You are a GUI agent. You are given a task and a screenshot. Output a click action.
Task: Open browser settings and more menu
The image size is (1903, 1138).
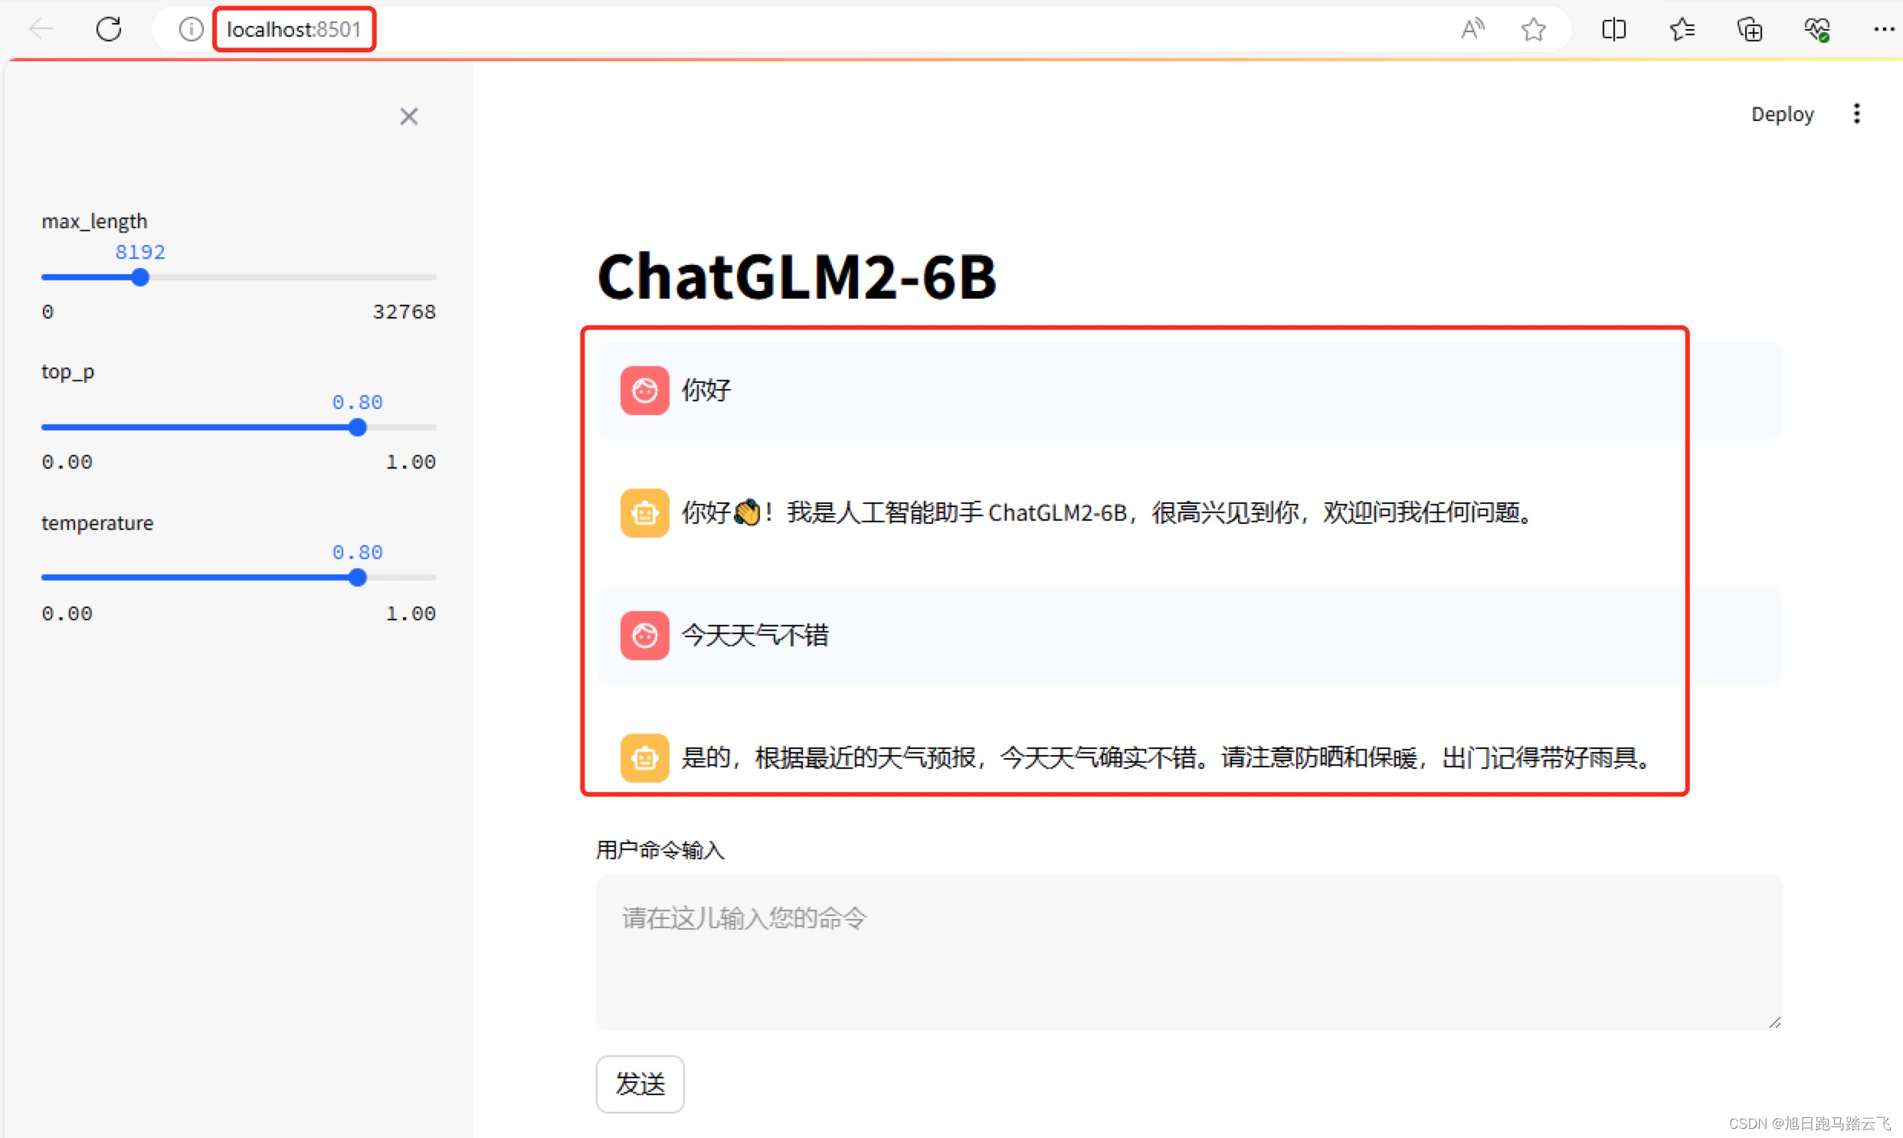[1884, 29]
